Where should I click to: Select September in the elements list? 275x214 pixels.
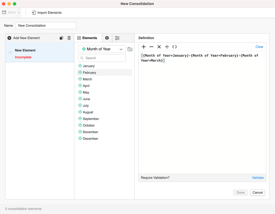(91, 119)
